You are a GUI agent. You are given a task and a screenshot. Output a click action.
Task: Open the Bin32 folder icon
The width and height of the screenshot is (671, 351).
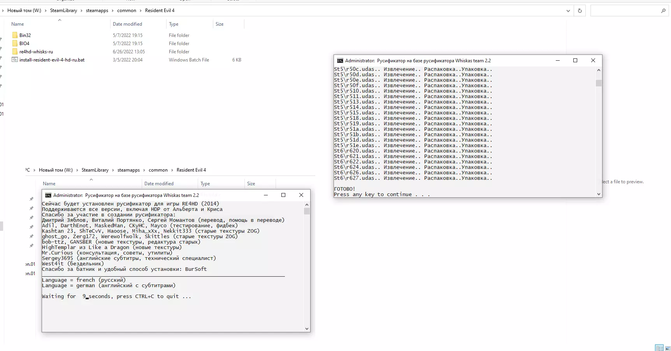click(15, 35)
